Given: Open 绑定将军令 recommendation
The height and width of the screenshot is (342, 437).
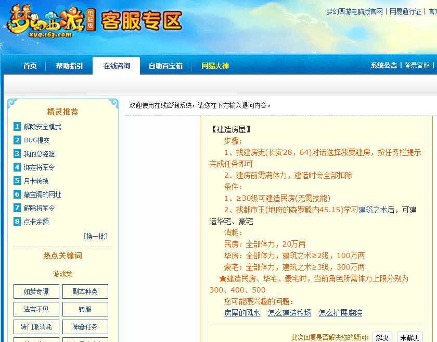Looking at the screenshot, I should click(40, 167).
